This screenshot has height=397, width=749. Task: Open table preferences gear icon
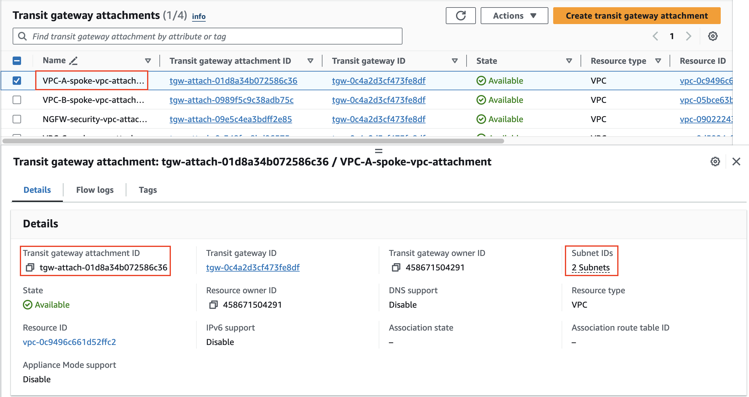(713, 36)
